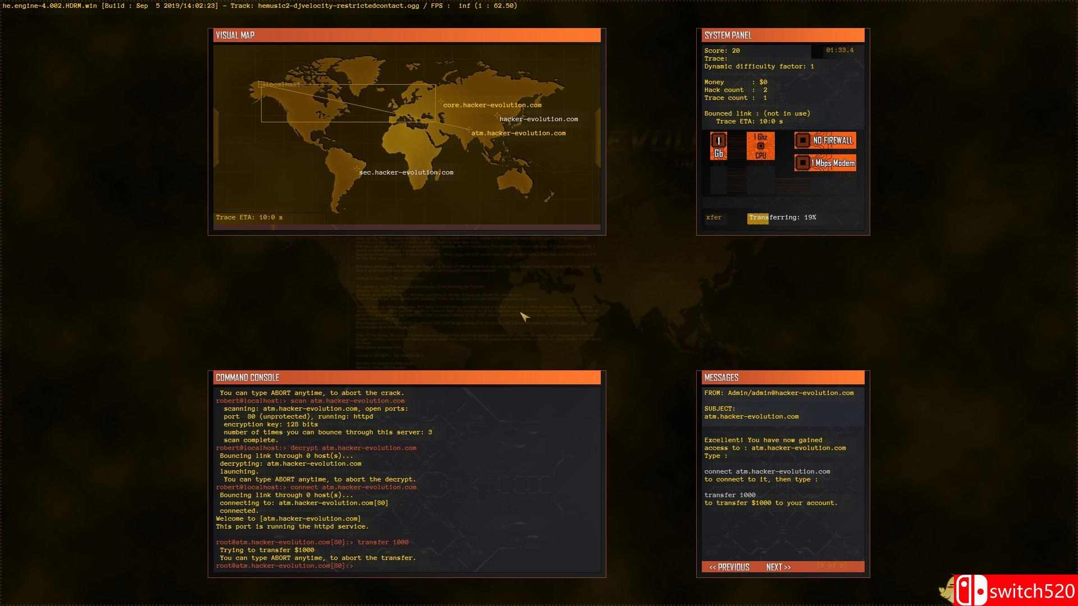Click the Command Console title bar

point(406,378)
